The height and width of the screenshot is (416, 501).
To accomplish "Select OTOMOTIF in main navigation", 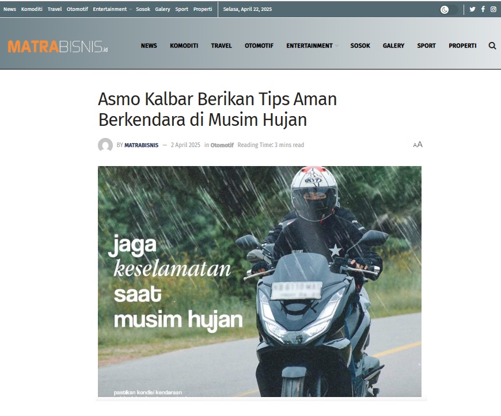I will coord(259,45).
